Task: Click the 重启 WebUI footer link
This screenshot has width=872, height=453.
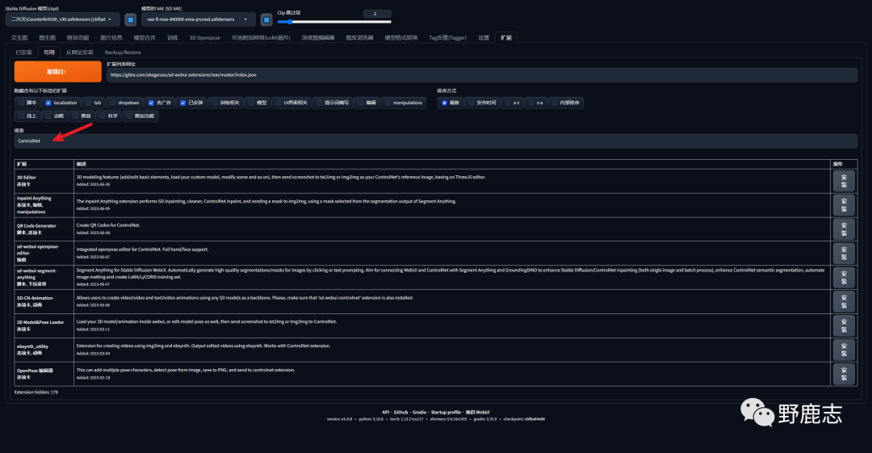Action: point(478,413)
